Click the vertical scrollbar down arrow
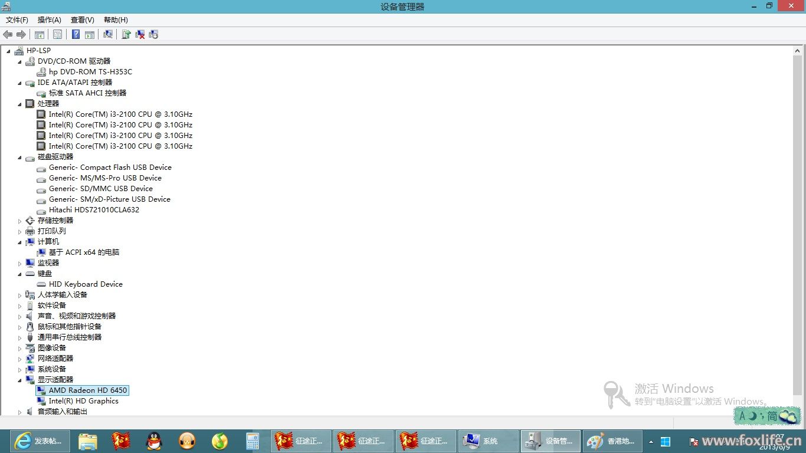This screenshot has height=453, width=806. tap(798, 411)
